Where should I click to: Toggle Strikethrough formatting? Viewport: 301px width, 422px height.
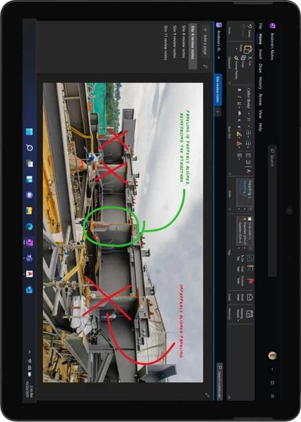(239, 113)
